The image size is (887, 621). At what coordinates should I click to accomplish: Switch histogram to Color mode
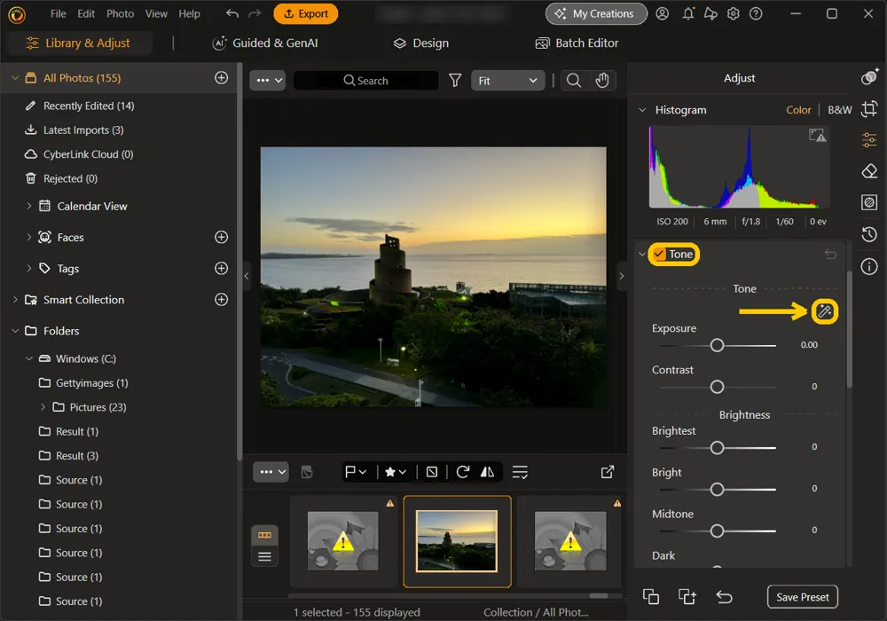(798, 110)
